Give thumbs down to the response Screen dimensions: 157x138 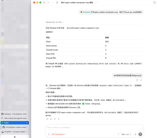pyautogui.click(x=55, y=119)
